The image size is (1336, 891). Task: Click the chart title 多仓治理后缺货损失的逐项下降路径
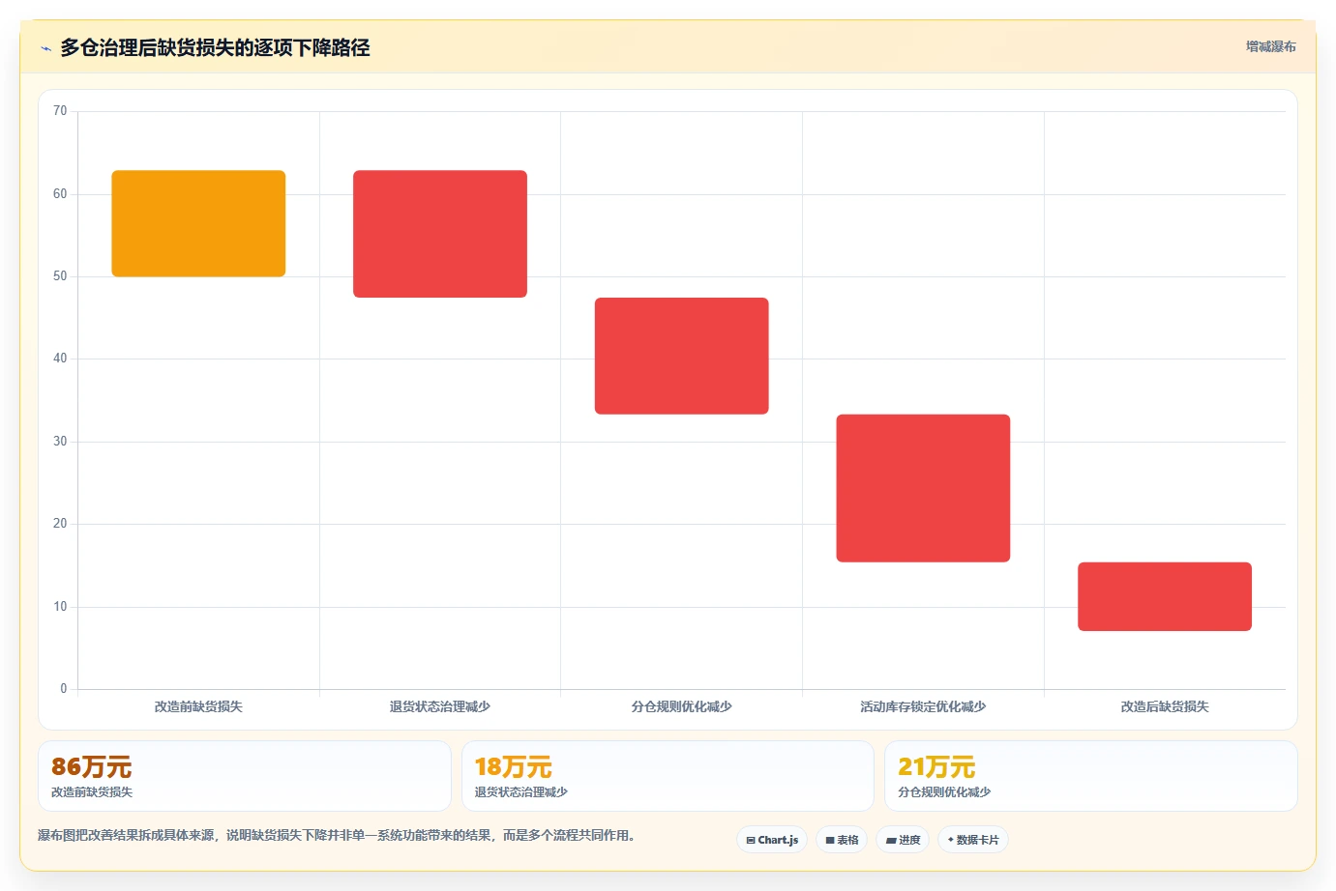point(215,47)
